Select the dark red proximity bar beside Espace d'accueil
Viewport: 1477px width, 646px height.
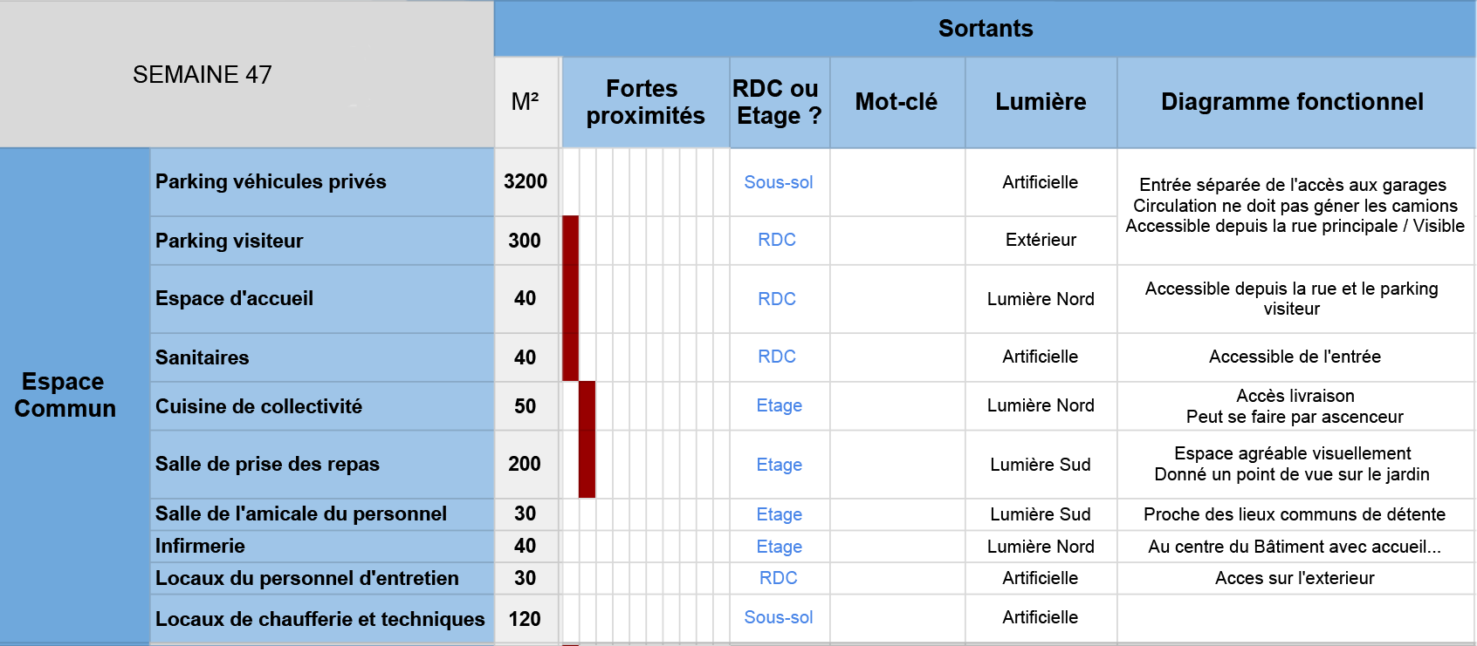click(x=570, y=298)
